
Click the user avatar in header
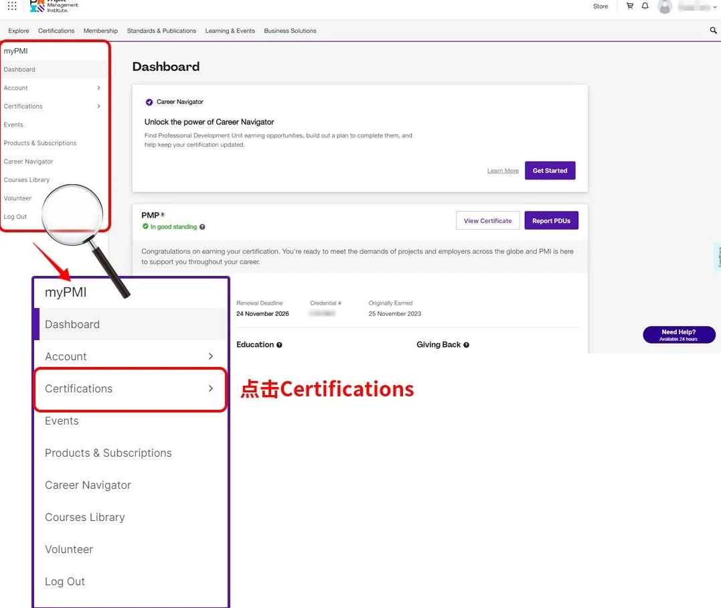coord(665,7)
